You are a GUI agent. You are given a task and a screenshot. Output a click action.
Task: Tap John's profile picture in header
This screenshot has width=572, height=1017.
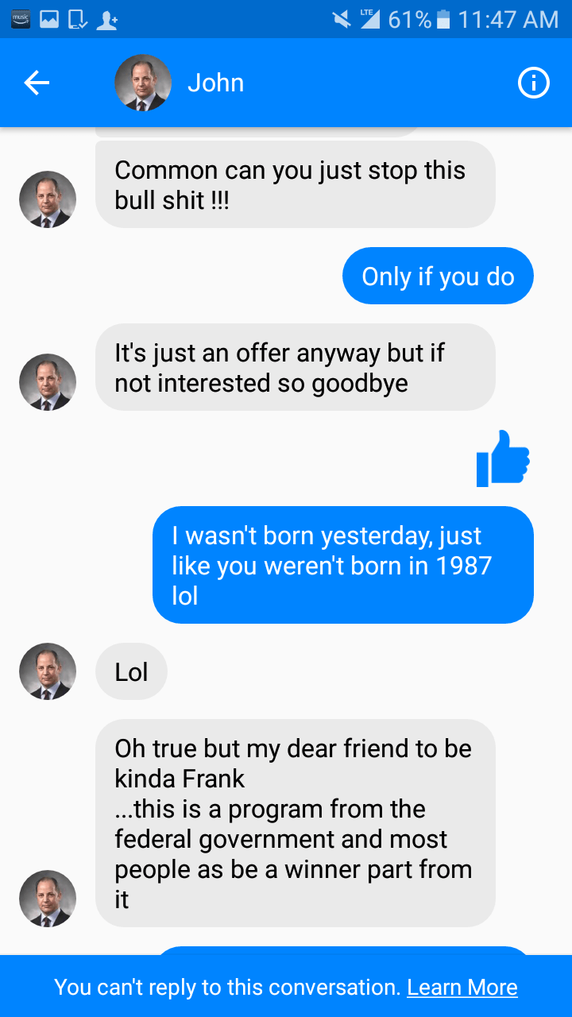coord(143,83)
